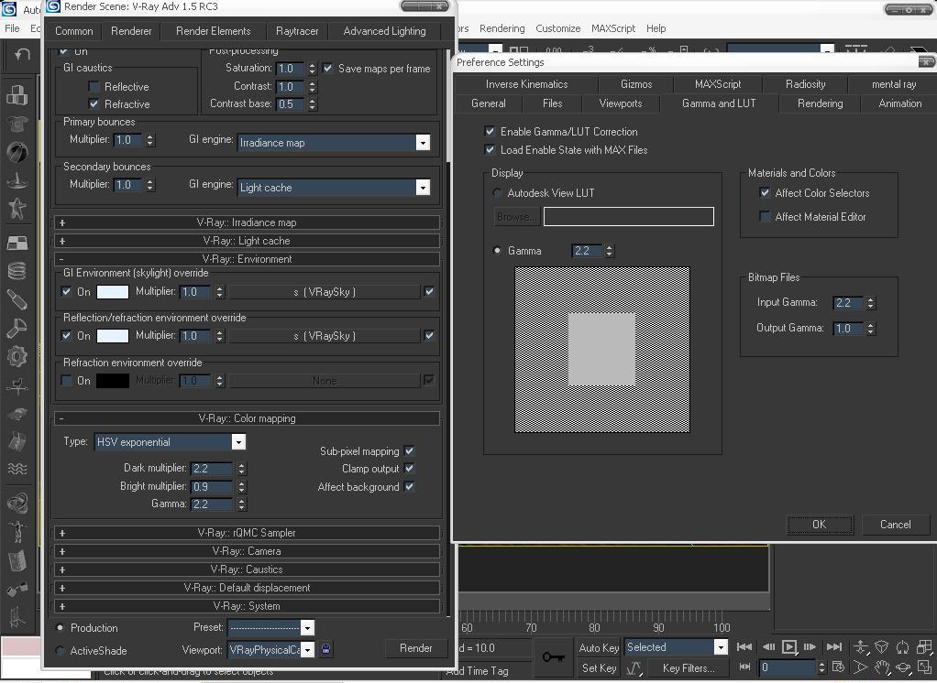Image resolution: width=937 pixels, height=683 pixels.
Task: Click Next Frame playback button
Action: coord(810,646)
